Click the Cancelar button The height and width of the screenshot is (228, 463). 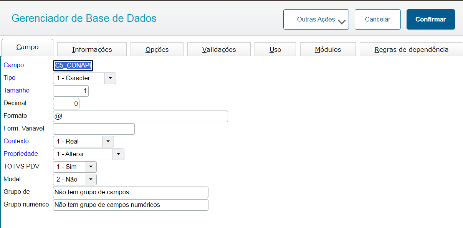pos(377,20)
